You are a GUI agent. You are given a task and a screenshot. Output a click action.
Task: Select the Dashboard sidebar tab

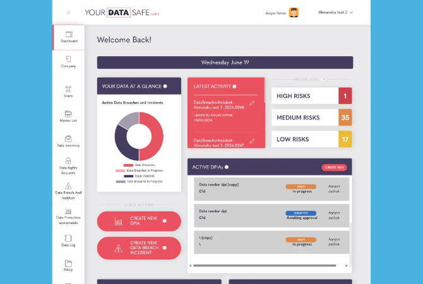coord(69,37)
